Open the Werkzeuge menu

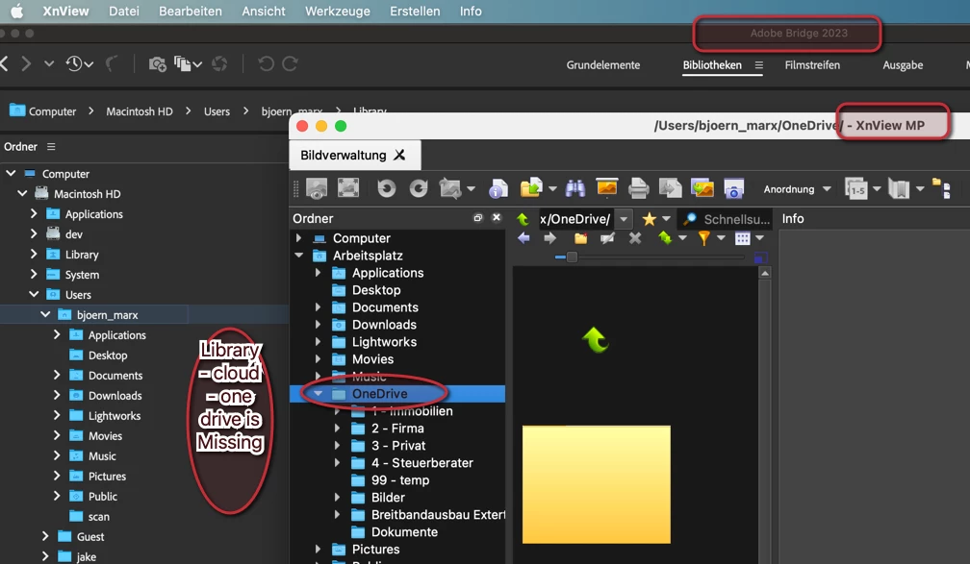(x=337, y=12)
